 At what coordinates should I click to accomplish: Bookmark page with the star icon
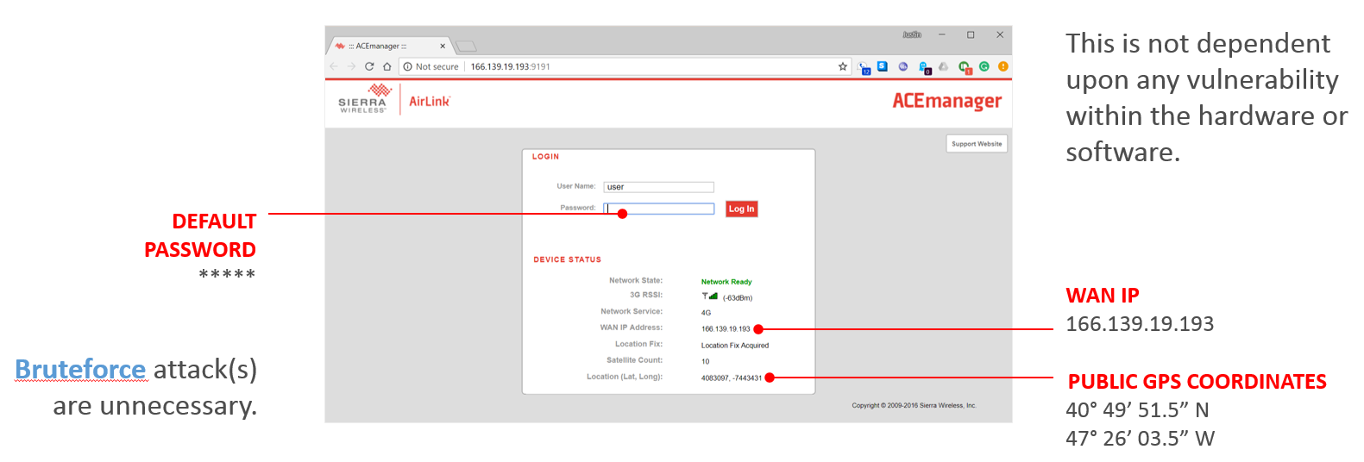(843, 66)
